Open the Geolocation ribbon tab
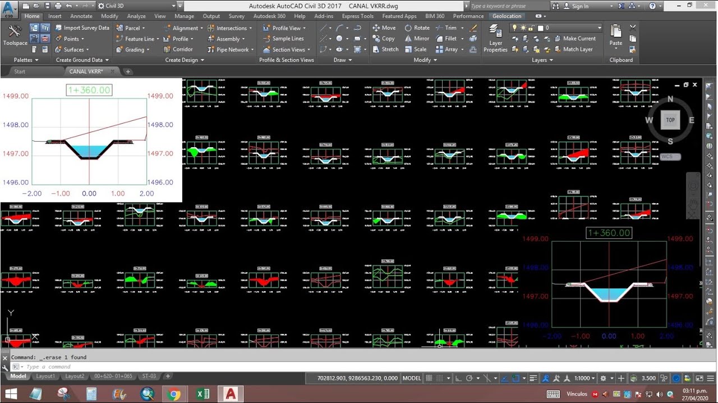 coord(507,16)
